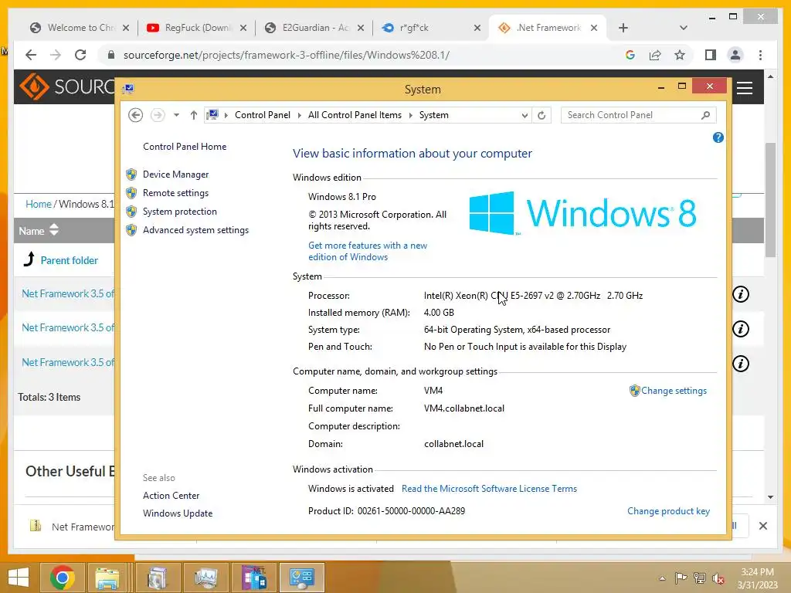This screenshot has width=791, height=593.
Task: Open Windows Start button
Action: [x=19, y=578]
